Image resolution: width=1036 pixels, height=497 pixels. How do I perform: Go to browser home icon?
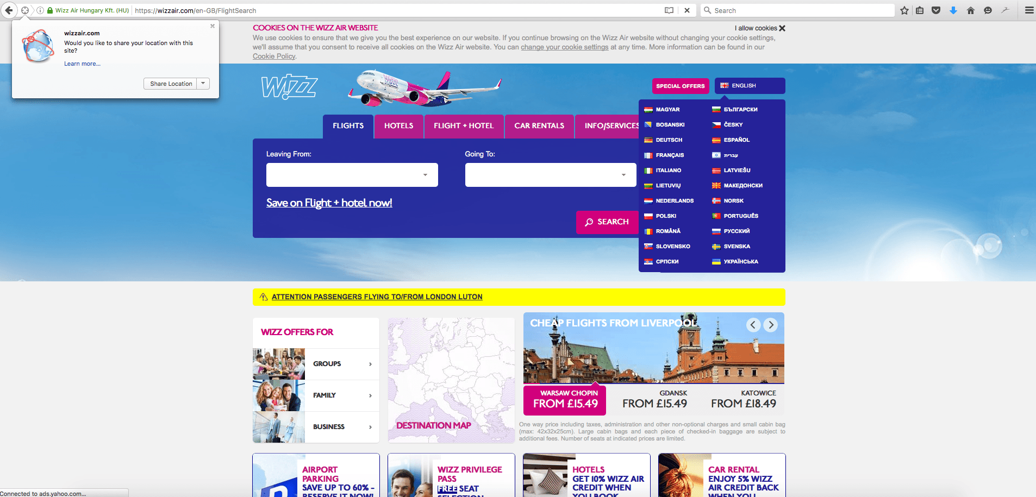pyautogui.click(x=971, y=10)
